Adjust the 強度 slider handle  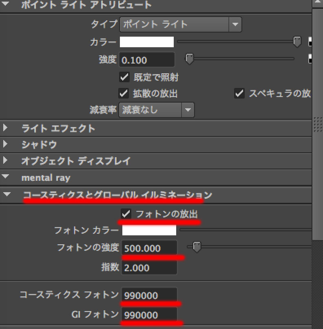(x=190, y=59)
